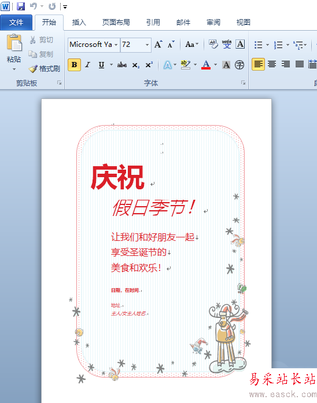Click the 粘贴 paste icon

point(14,42)
